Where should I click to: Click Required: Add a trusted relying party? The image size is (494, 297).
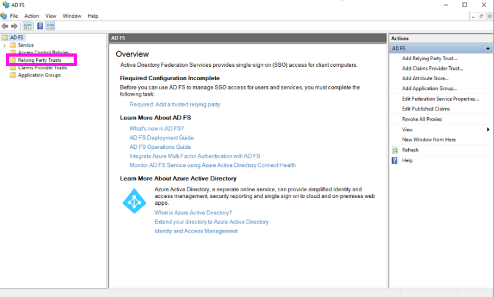pyautogui.click(x=175, y=104)
